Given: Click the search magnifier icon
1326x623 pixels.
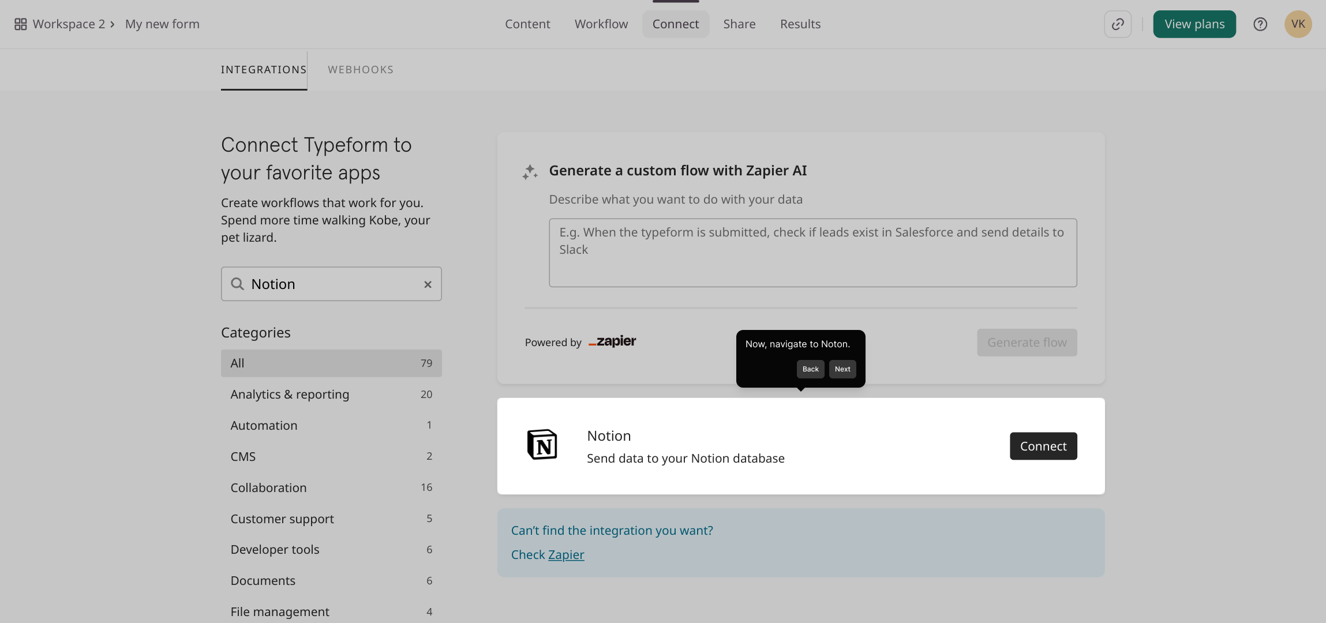Looking at the screenshot, I should click(x=237, y=284).
